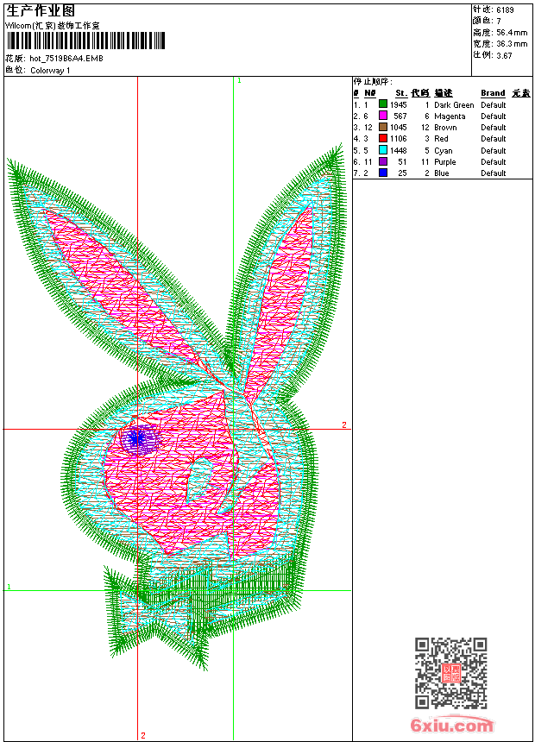Select the height value '56.4mm'

click(512, 33)
